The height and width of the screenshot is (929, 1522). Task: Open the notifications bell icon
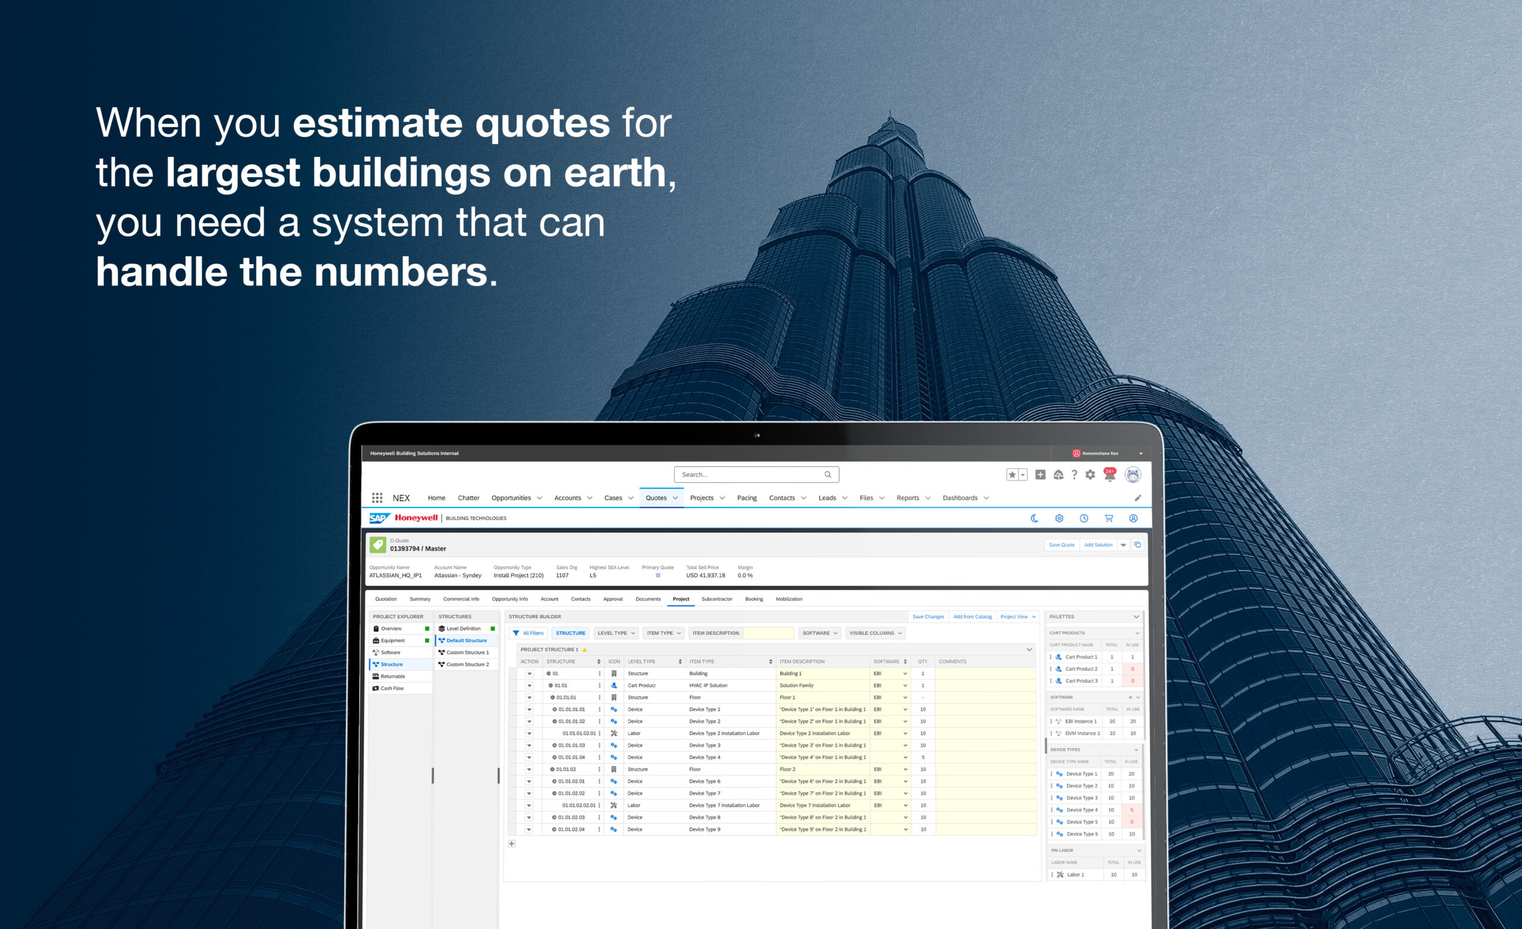tap(1110, 475)
